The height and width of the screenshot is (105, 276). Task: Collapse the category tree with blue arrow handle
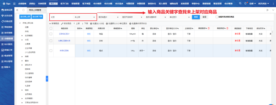pyautogui.click(x=47, y=79)
